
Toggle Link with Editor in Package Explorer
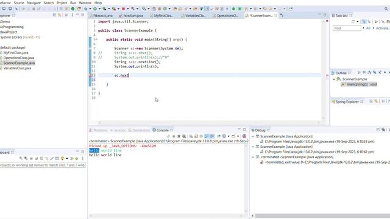pyautogui.click(x=60, y=15)
